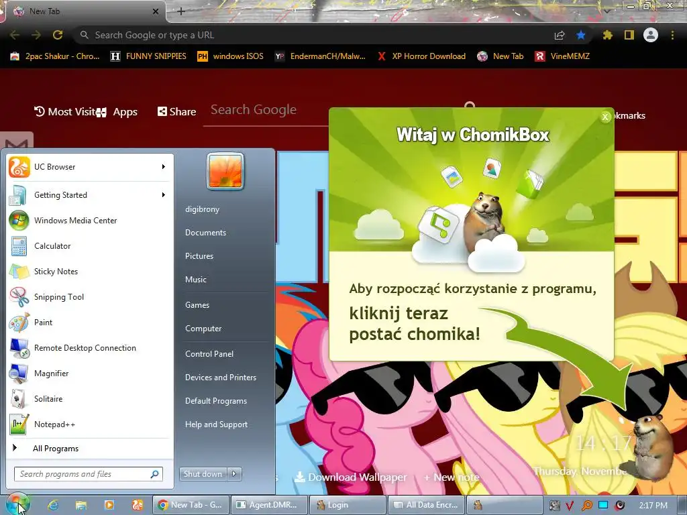This screenshot has height=515, width=687.
Task: Open Help and Support
Action: pos(216,424)
